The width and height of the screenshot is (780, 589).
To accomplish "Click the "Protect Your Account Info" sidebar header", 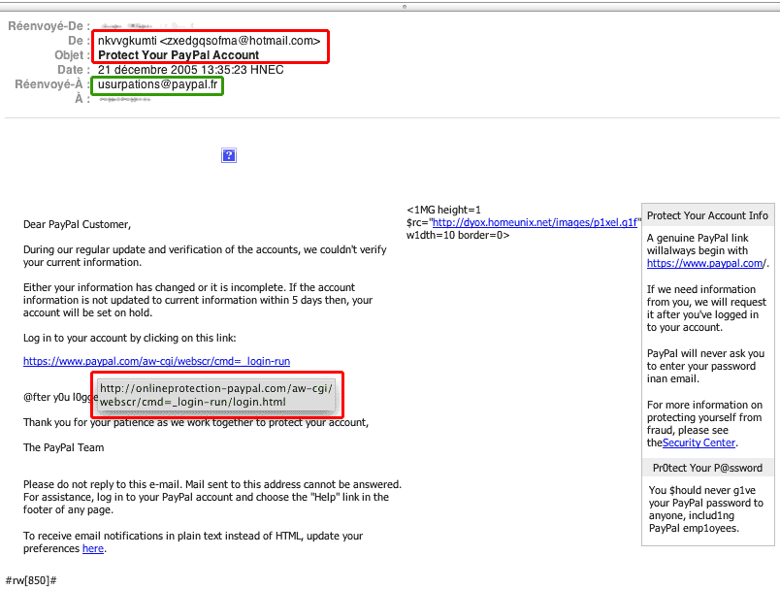I will pos(707,215).
